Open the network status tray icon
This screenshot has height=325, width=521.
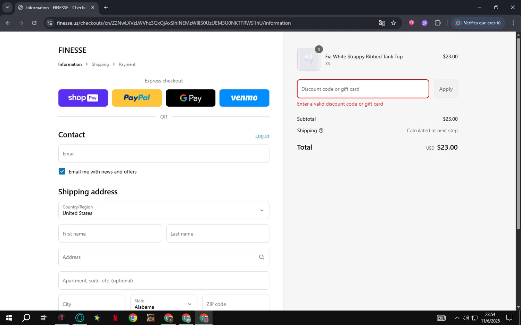(x=474, y=318)
